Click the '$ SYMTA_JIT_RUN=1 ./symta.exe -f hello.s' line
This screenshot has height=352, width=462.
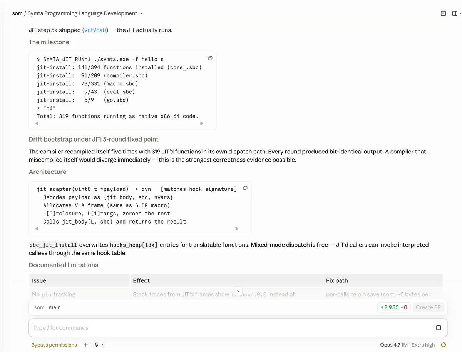tap(100, 59)
